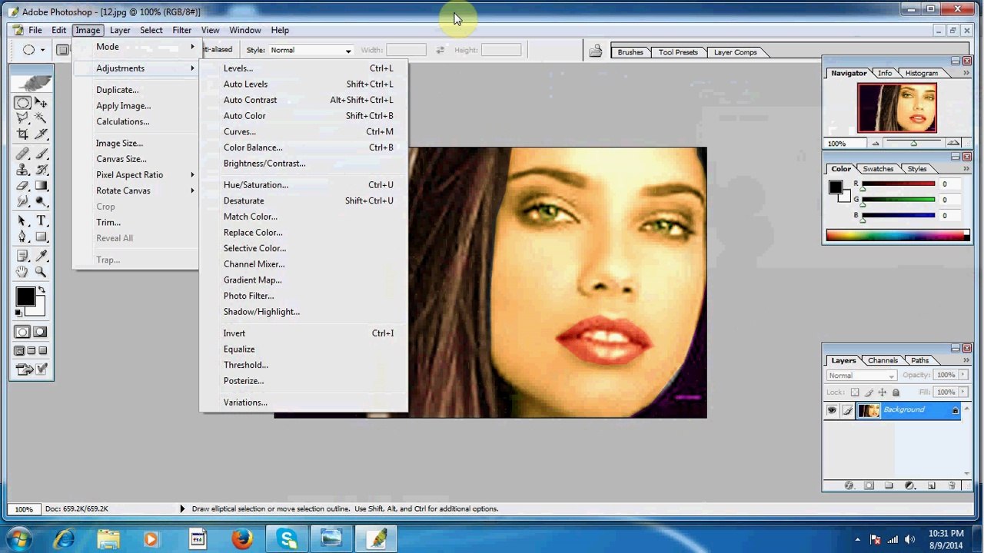Click the delete layer trash icon

point(952,485)
